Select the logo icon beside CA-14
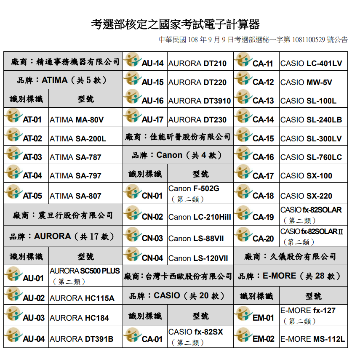This screenshot has width=352, height=348. pyautogui.click(x=243, y=116)
